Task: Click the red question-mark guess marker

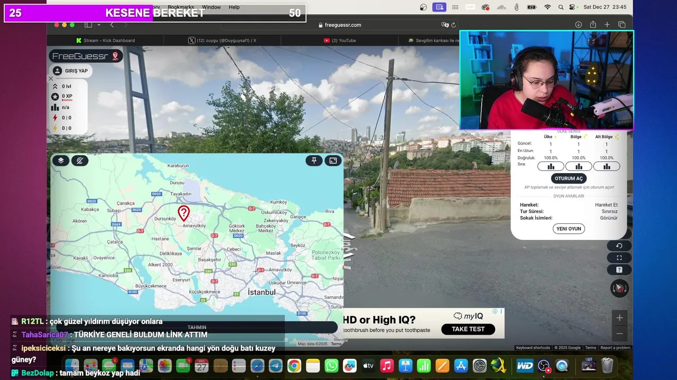Action: tap(184, 213)
